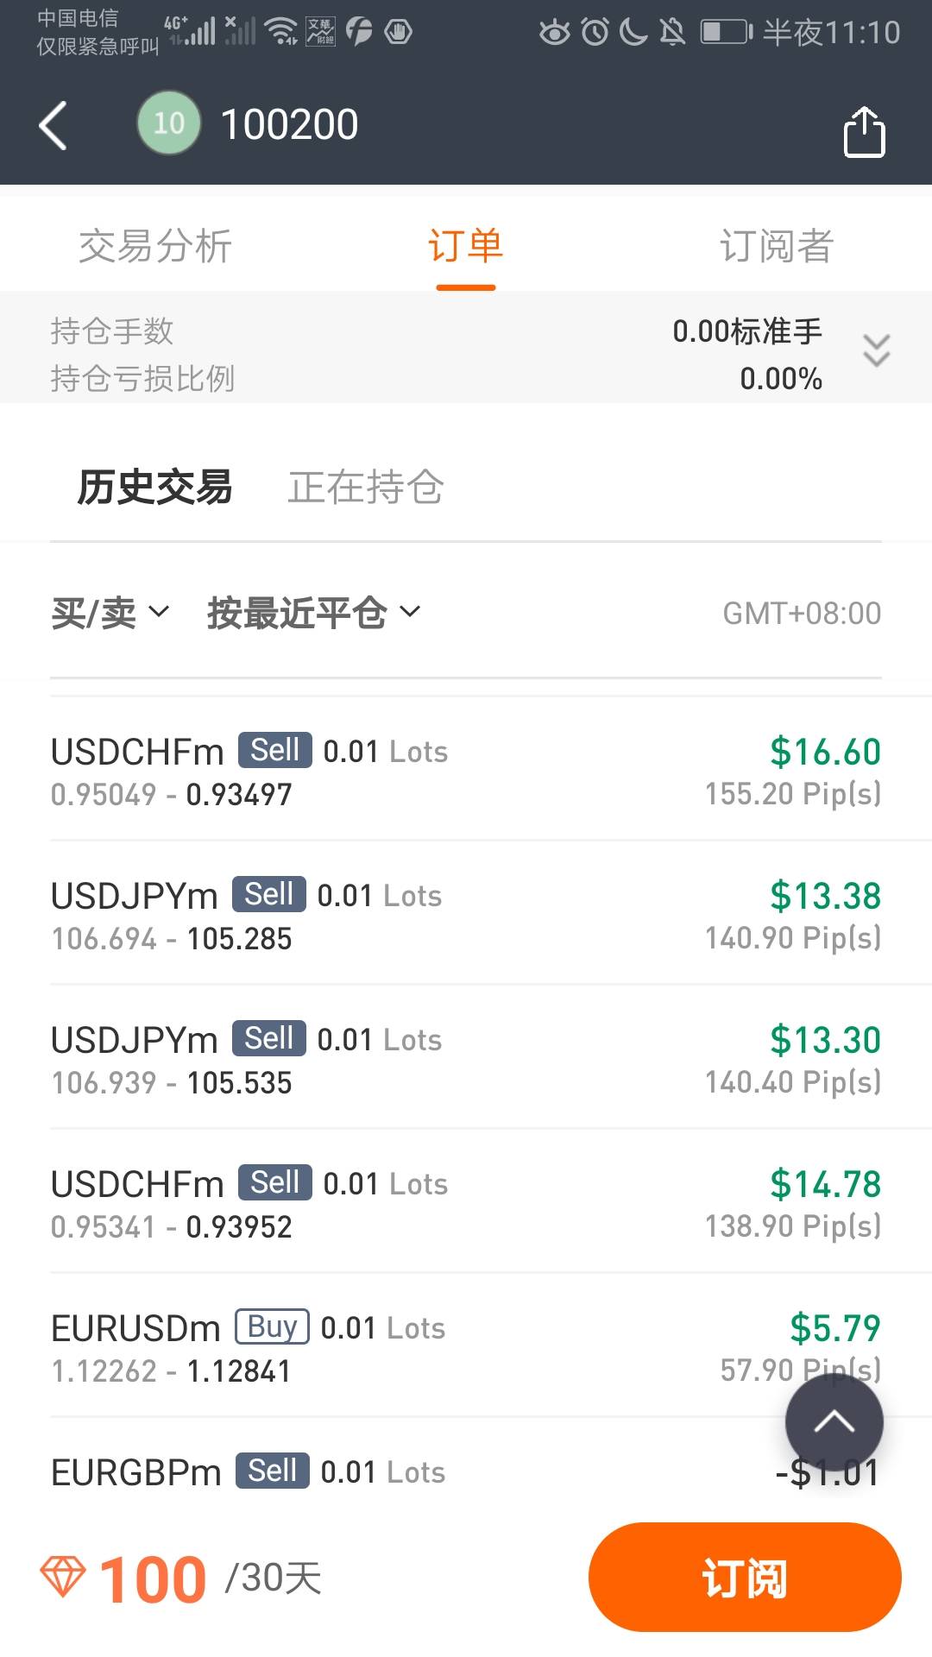Select the 历史交易 history view
Viewport: 932px width, 1657px height.
[x=155, y=487]
